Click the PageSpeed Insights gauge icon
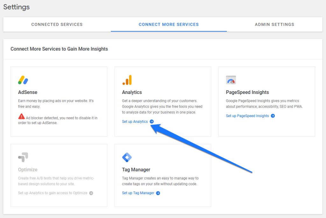This screenshot has height=218, width=326. tap(231, 80)
